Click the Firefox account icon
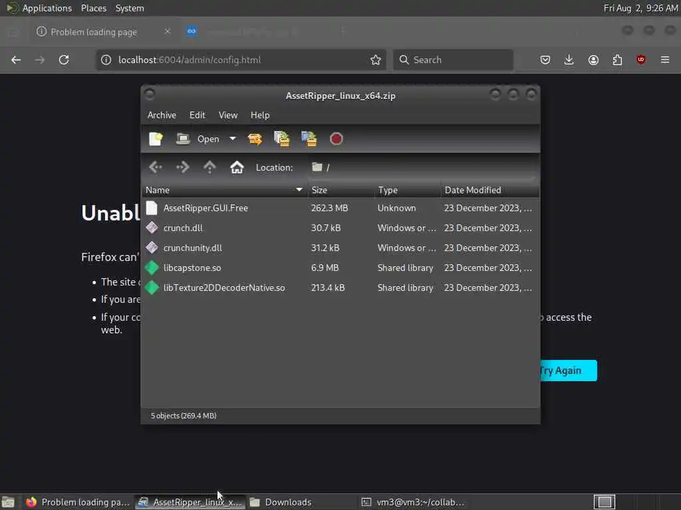 point(593,60)
